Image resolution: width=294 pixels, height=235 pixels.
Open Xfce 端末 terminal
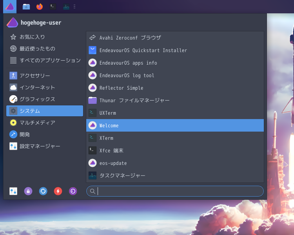pos(175,150)
